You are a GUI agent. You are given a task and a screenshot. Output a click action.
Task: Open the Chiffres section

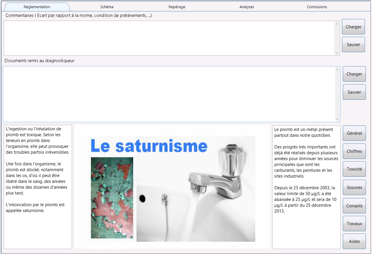coord(354,151)
